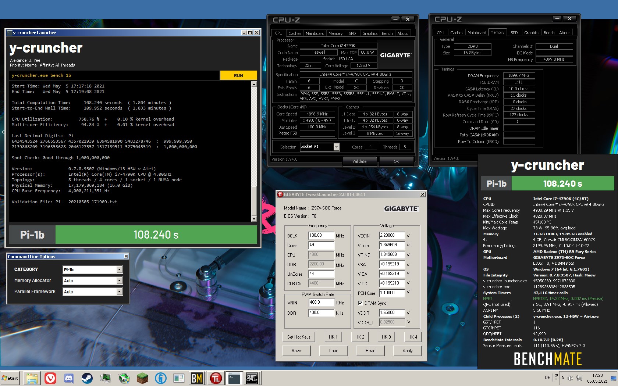Click the Start button

(x=10, y=378)
